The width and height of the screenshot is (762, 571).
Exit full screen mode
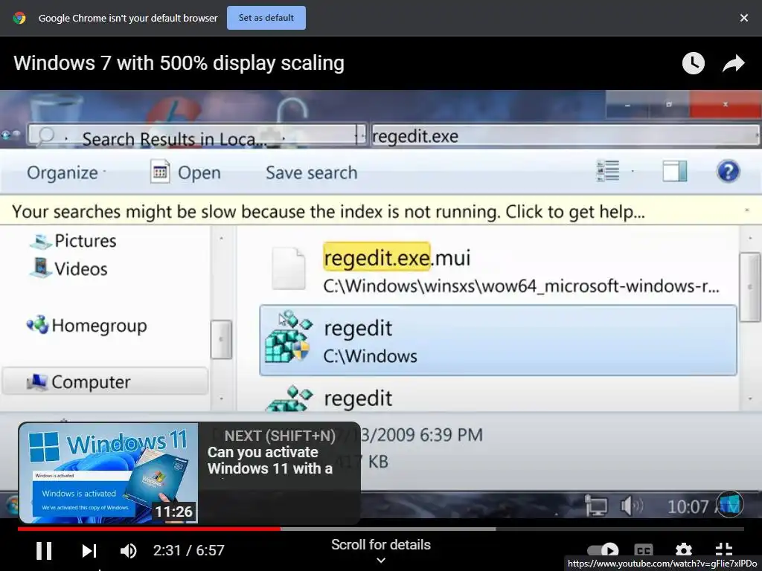click(723, 550)
